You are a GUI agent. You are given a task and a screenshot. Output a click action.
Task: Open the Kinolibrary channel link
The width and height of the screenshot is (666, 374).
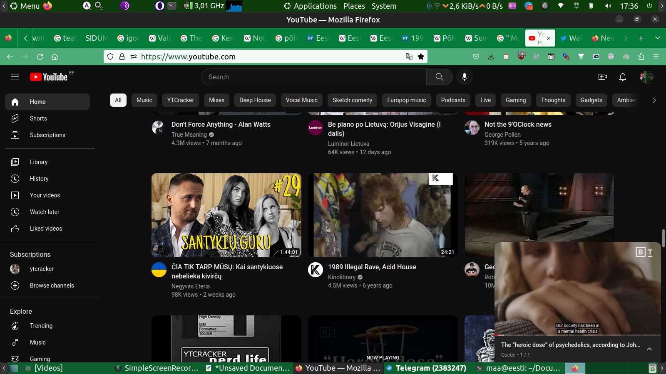click(x=342, y=277)
